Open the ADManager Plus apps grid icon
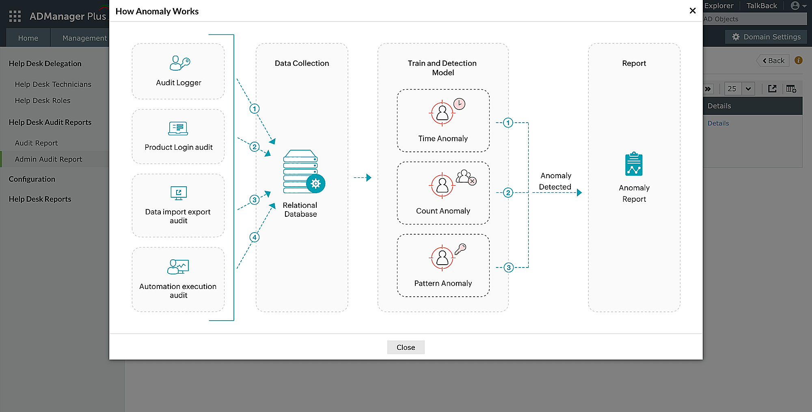 tap(14, 16)
